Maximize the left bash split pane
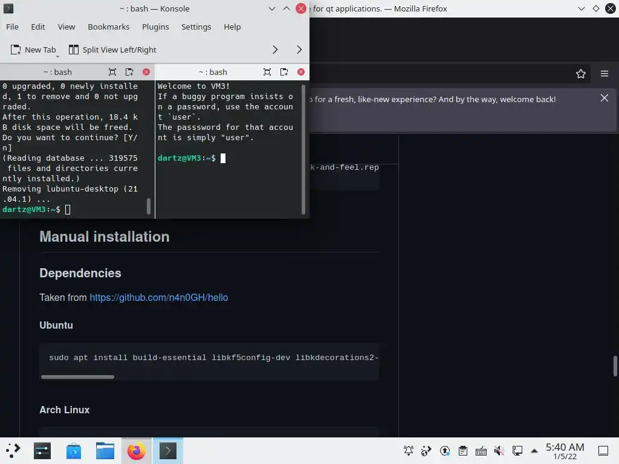 click(112, 72)
